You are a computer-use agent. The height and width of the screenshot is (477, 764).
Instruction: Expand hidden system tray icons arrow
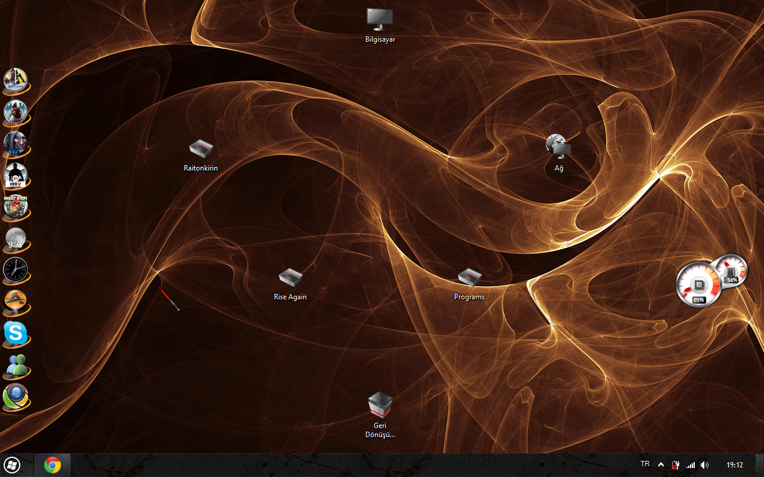click(x=661, y=464)
